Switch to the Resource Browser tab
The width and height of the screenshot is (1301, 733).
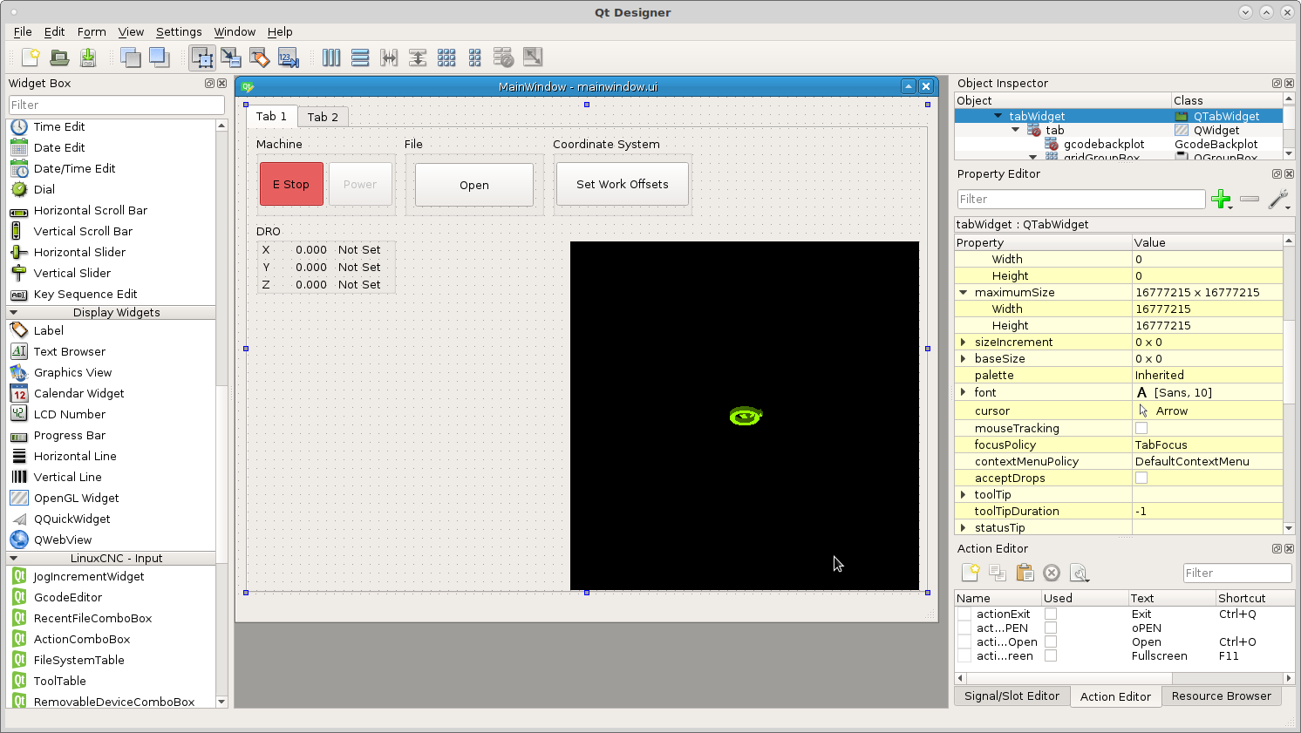pos(1221,696)
